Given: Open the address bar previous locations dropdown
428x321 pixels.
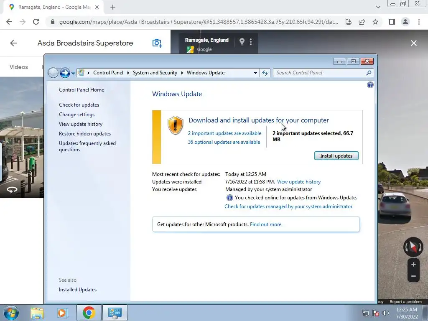Looking at the screenshot, I should point(255,73).
